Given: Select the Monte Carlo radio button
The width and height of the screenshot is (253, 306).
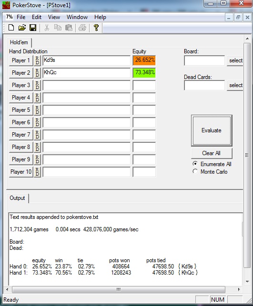Looking at the screenshot, I should tap(195, 171).
